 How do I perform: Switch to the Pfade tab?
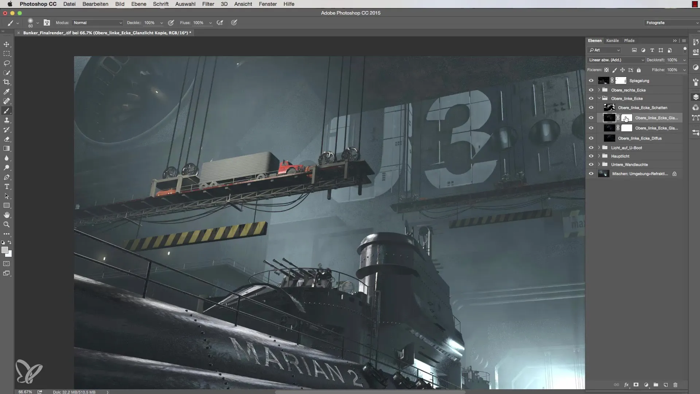[x=629, y=40]
